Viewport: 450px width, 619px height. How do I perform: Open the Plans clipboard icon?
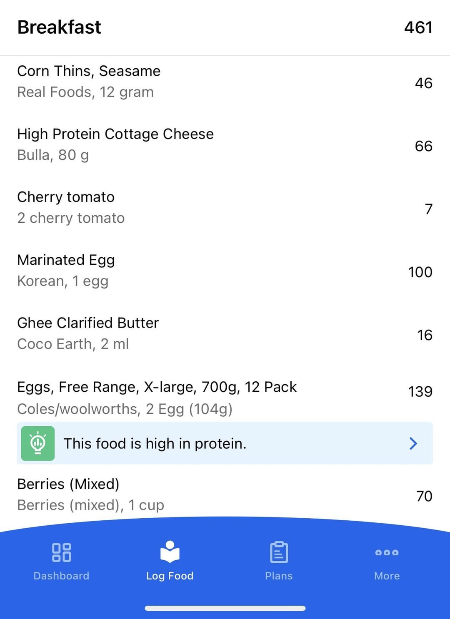click(x=279, y=552)
